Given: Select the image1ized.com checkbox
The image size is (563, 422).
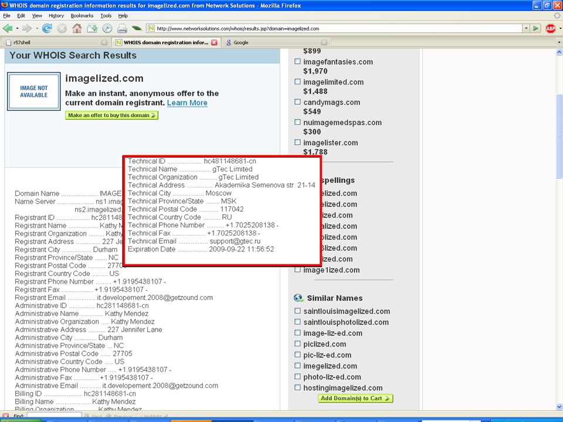Looking at the screenshot, I should tap(297, 270).
